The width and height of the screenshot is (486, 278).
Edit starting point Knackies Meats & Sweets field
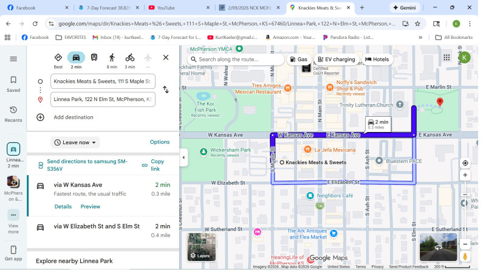[103, 82]
